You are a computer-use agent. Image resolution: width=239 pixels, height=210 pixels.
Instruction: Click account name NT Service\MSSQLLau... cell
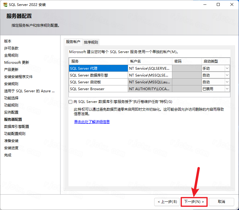click(x=150, y=82)
